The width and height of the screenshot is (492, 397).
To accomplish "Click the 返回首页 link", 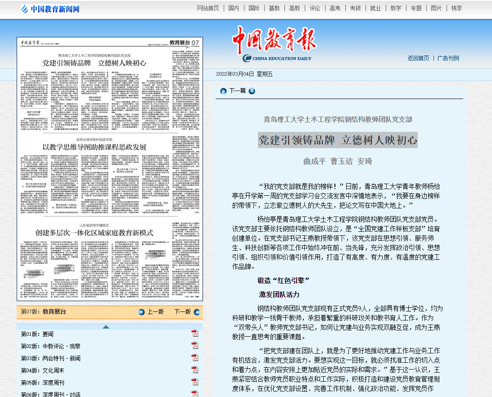I will tap(418, 58).
